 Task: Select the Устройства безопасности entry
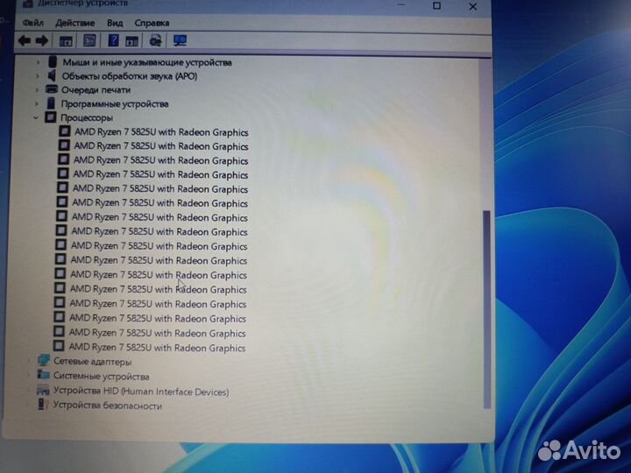tap(108, 406)
